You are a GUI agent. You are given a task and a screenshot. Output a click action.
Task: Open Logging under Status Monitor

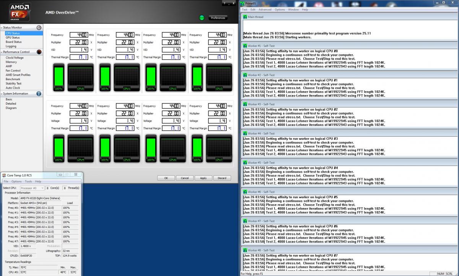[11, 46]
